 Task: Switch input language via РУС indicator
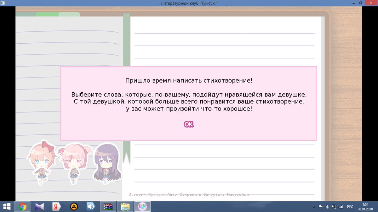pos(350,207)
